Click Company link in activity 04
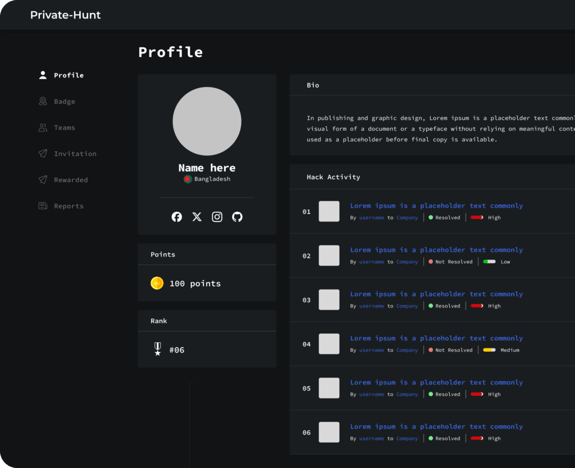The width and height of the screenshot is (575, 468). point(407,350)
